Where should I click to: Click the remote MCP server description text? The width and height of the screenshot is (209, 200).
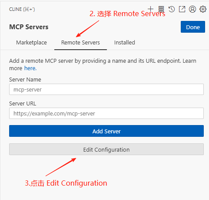[103, 64]
